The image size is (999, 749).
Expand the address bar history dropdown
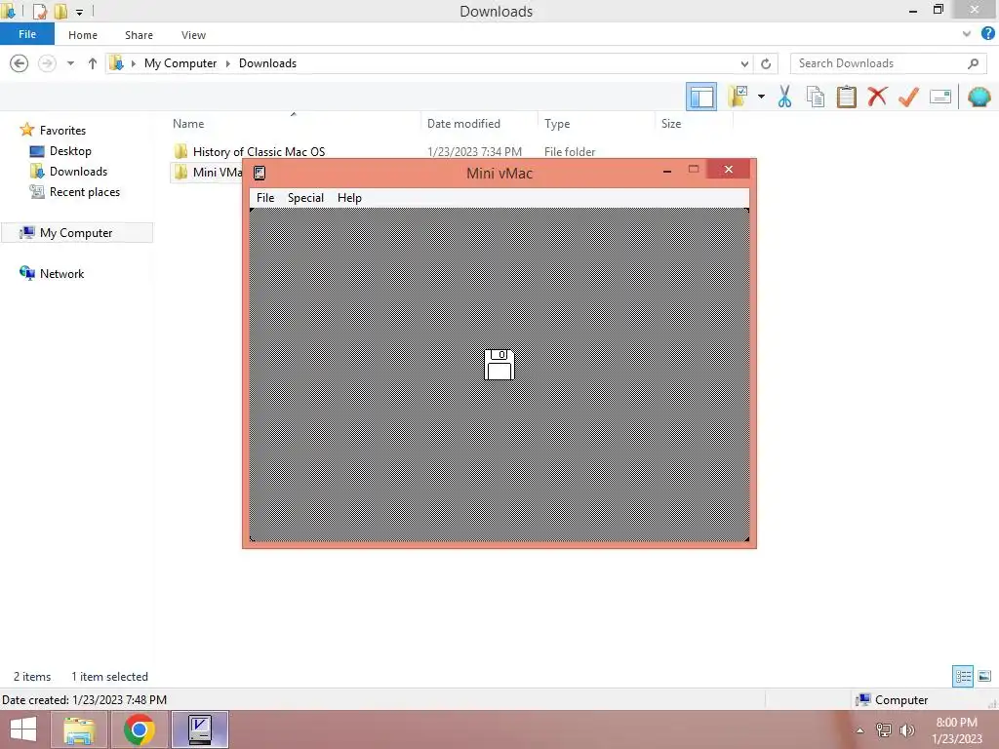744,63
